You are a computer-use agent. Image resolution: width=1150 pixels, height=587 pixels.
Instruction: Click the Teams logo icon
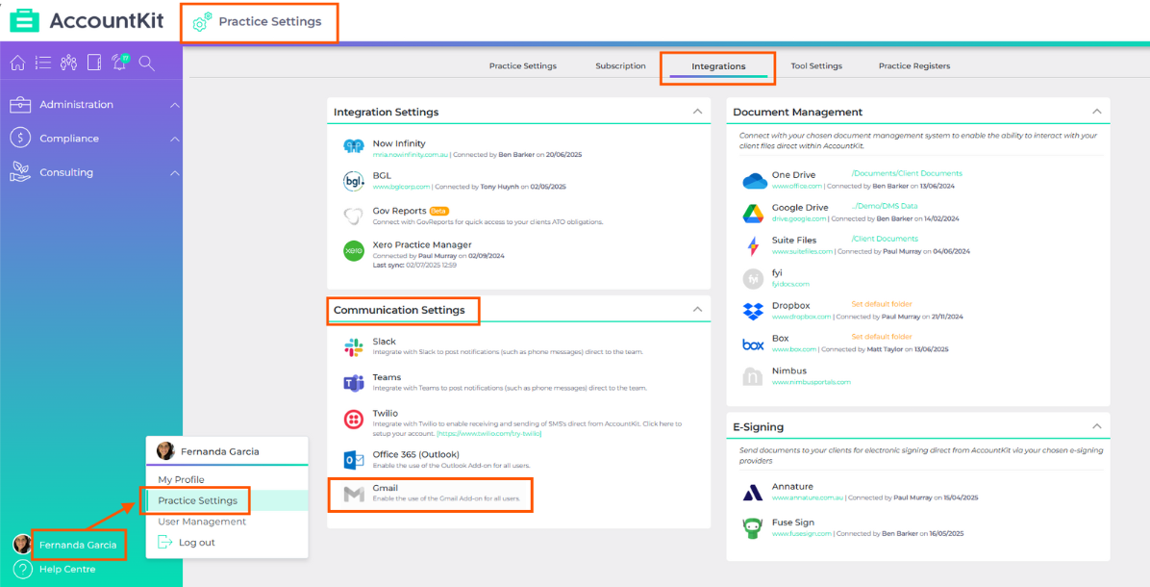click(354, 383)
